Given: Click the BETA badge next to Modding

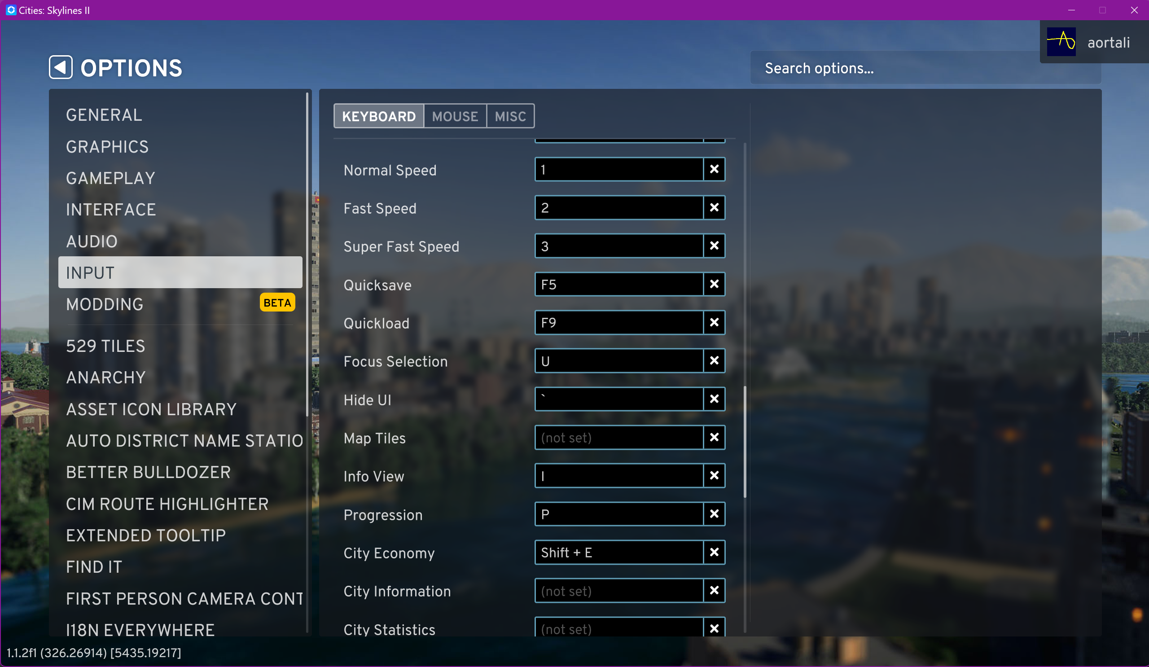Looking at the screenshot, I should click(277, 303).
